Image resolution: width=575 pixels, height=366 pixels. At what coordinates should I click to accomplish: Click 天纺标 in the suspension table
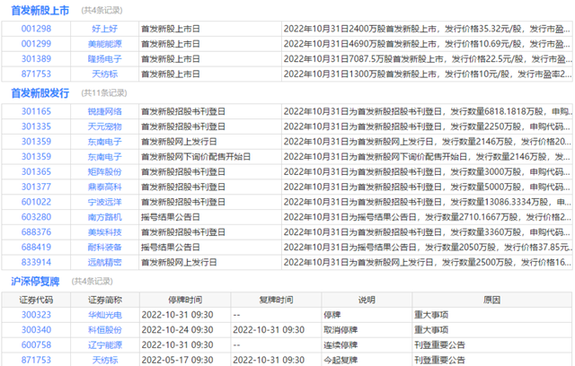[x=104, y=360]
